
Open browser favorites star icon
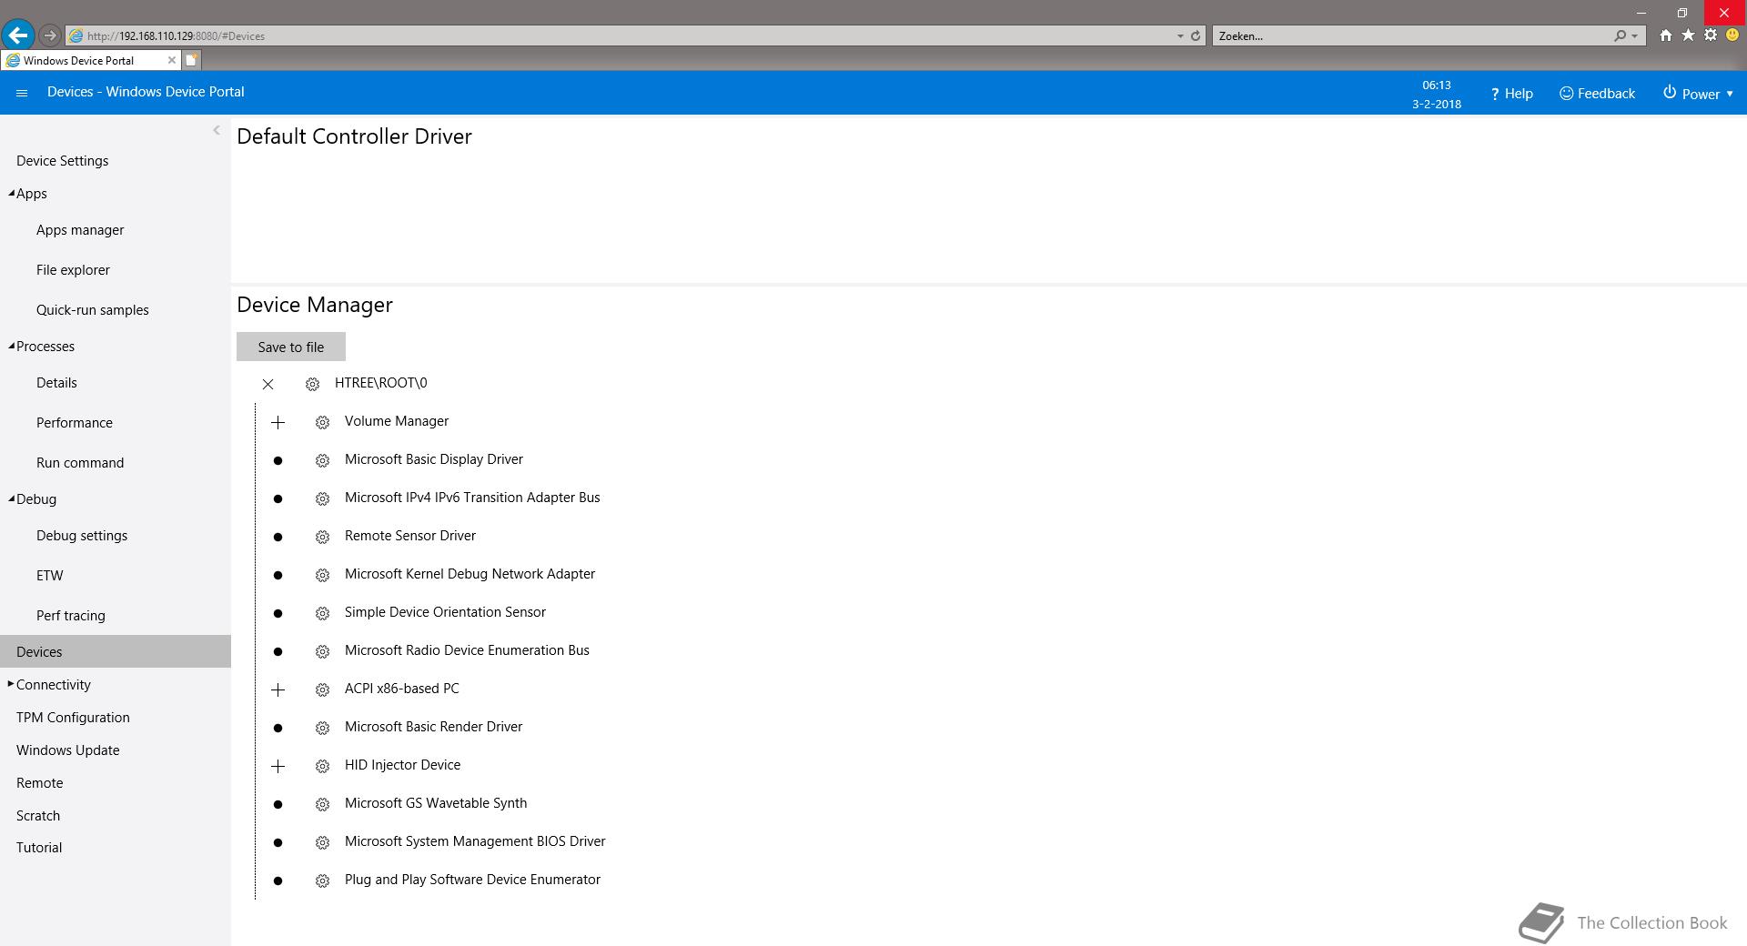[x=1688, y=35]
